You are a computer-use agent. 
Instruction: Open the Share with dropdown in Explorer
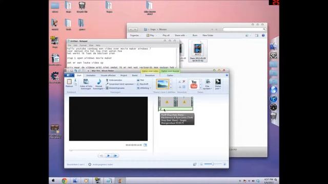[x=180, y=35]
